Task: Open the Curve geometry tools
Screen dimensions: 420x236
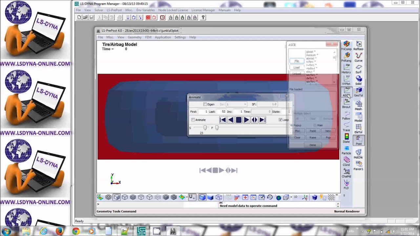Action: click(358, 57)
